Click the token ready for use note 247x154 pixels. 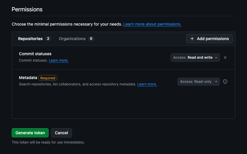click(48, 142)
